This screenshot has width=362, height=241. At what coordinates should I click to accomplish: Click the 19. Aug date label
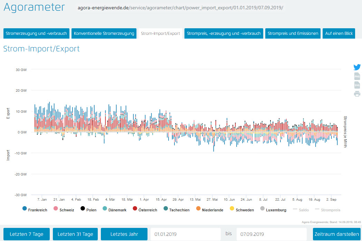314,200
